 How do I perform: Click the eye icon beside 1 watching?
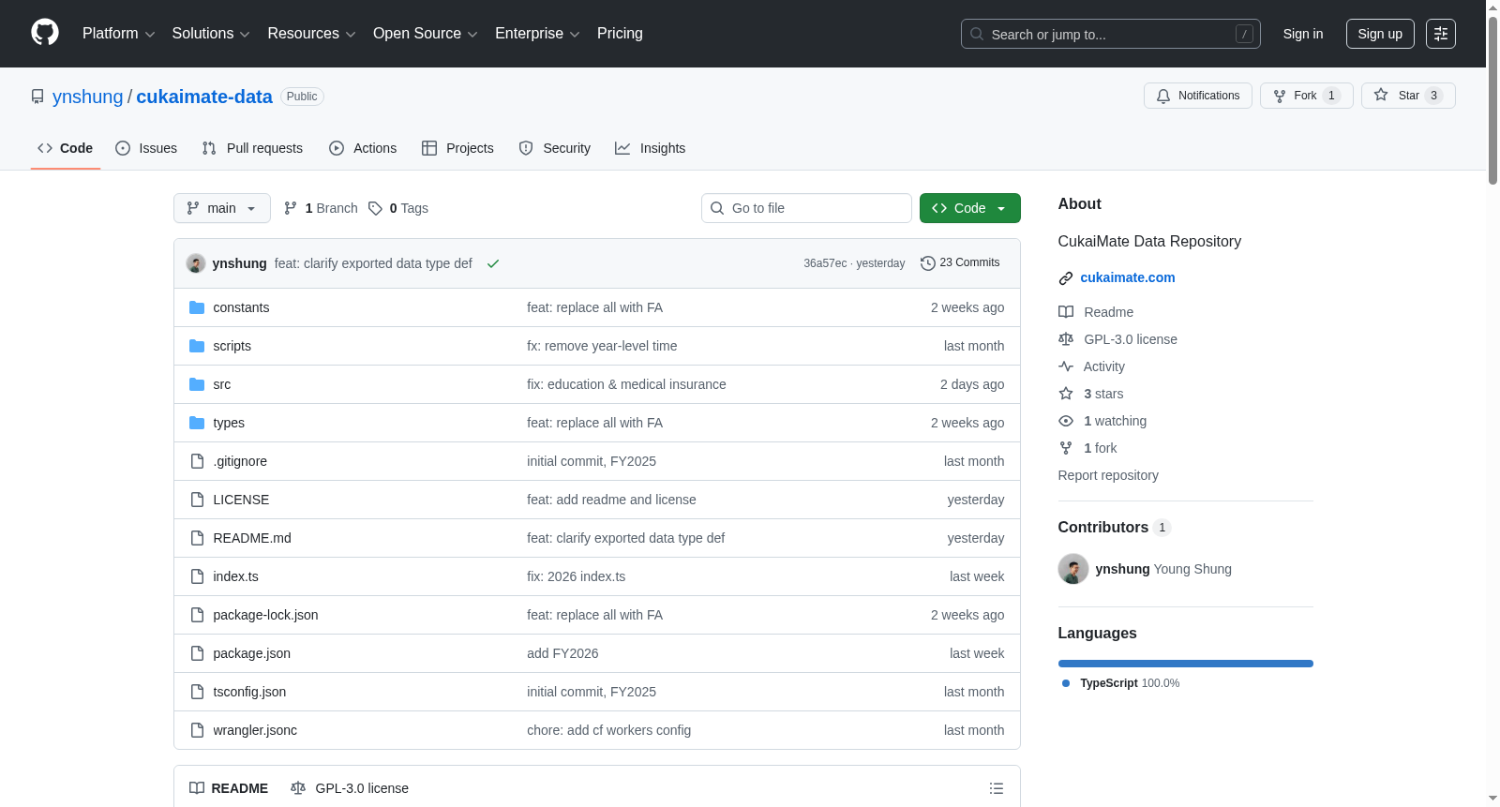tap(1066, 421)
